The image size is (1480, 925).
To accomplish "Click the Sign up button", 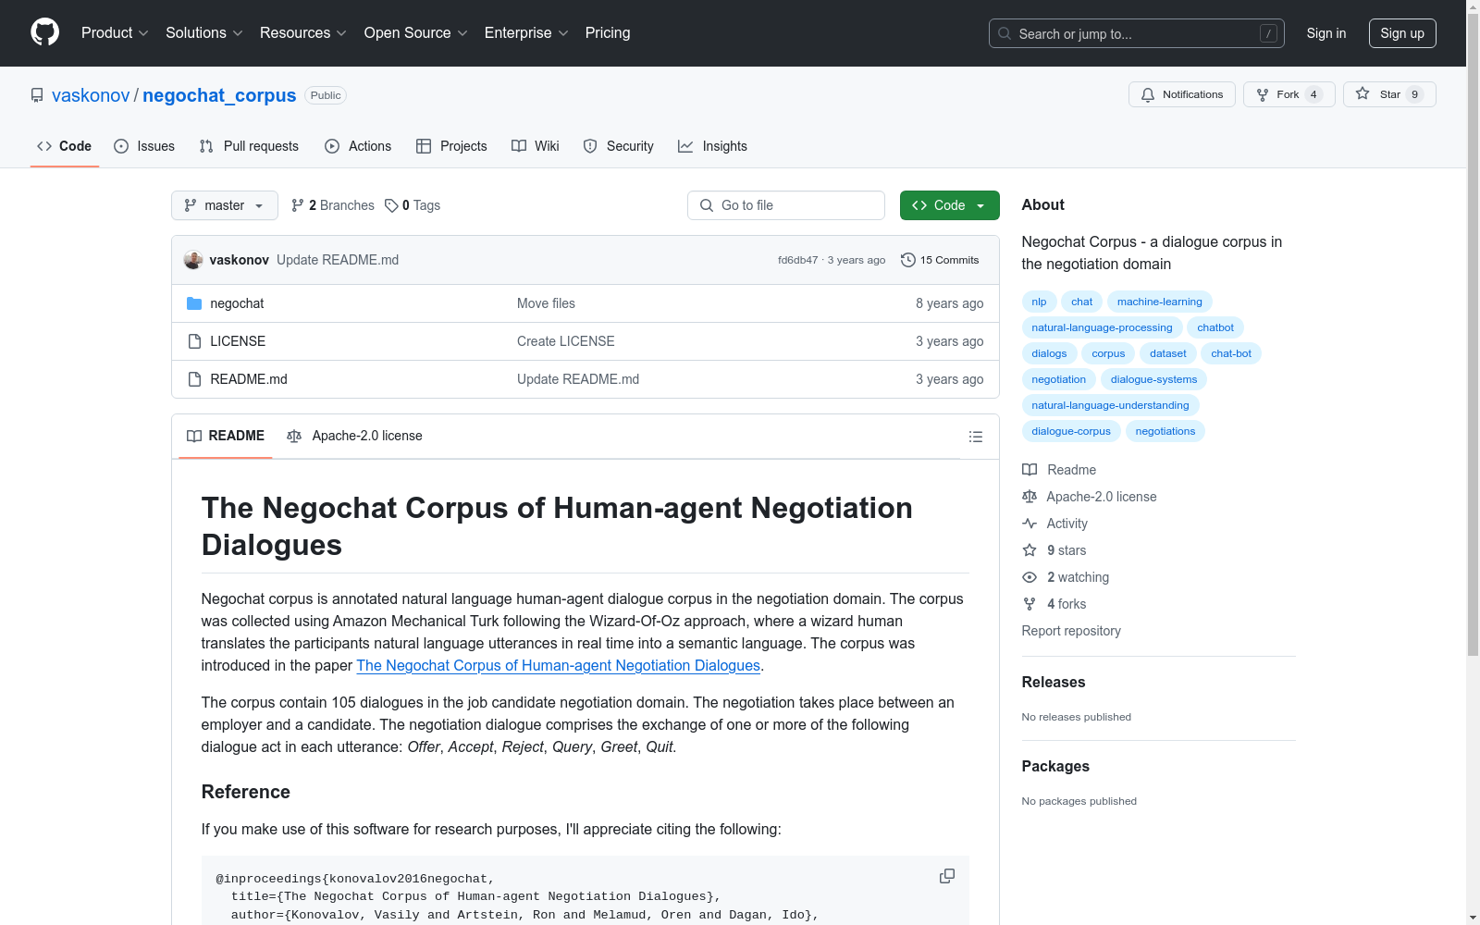I will click(1402, 33).
